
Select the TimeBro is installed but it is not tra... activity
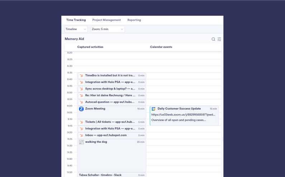point(111,75)
